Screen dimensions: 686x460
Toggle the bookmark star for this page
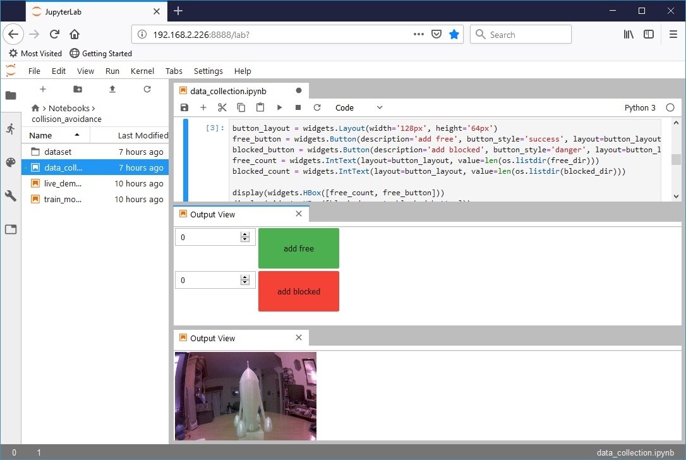454,35
